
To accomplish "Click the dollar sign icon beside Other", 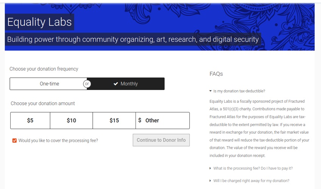I will coord(140,120).
